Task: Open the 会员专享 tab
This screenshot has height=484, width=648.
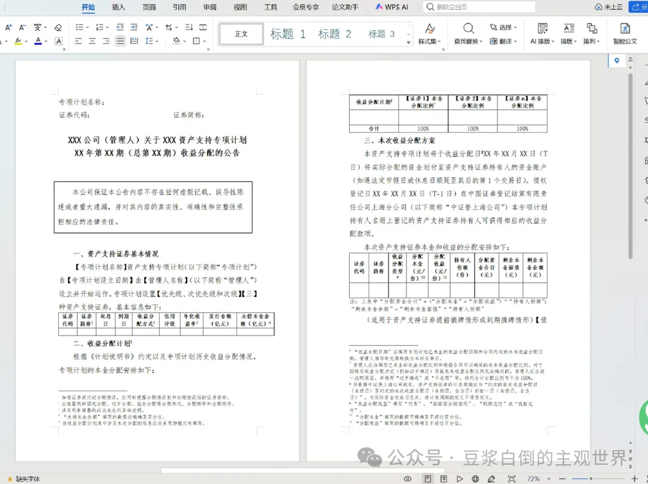Action: (305, 7)
